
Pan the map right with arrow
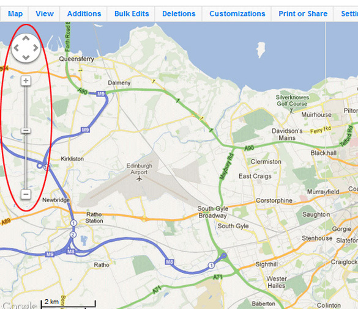click(35, 48)
